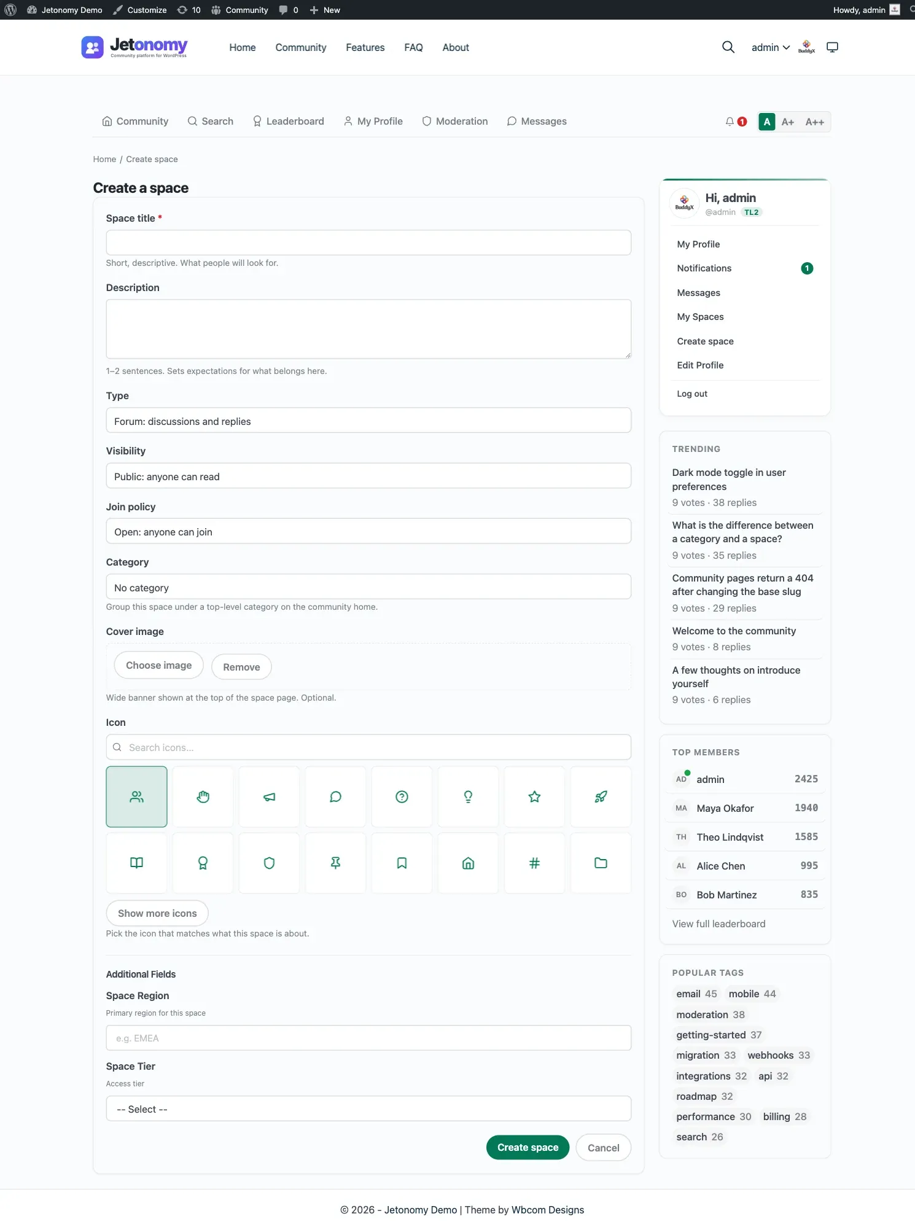Screen dimensions: 915x1230
Task: Open the FAQ menu item
Action: (413, 47)
